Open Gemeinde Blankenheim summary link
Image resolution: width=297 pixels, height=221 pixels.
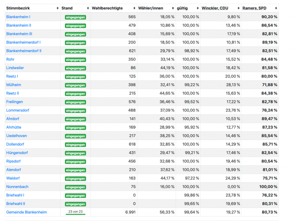26,212
